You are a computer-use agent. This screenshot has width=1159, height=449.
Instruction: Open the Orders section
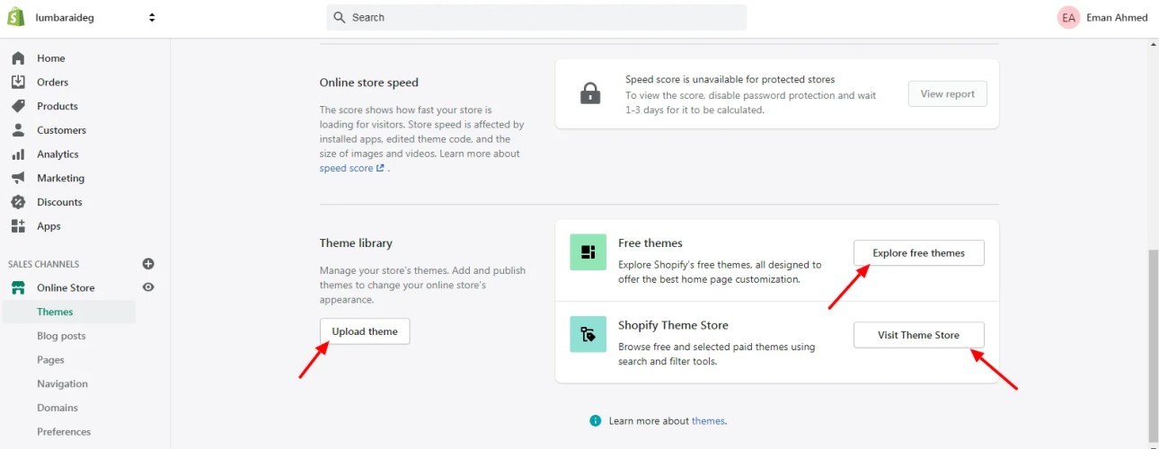point(52,82)
